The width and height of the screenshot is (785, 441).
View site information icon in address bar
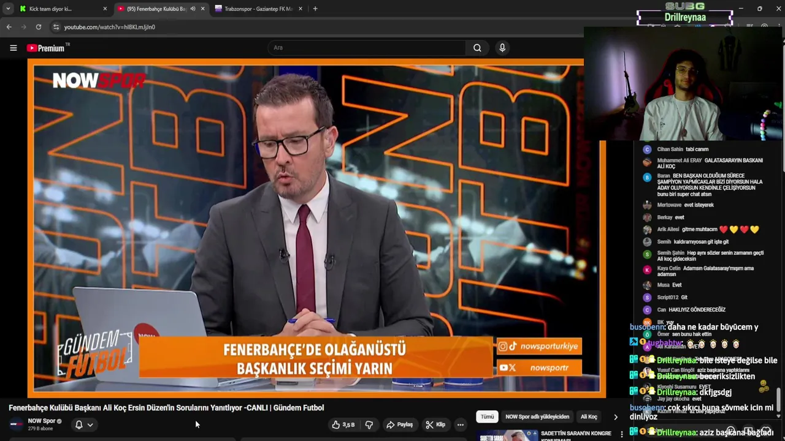56,27
